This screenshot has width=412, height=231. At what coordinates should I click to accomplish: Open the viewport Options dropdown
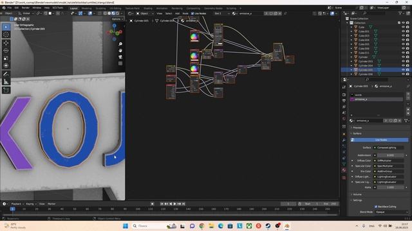pyautogui.click(x=117, y=19)
